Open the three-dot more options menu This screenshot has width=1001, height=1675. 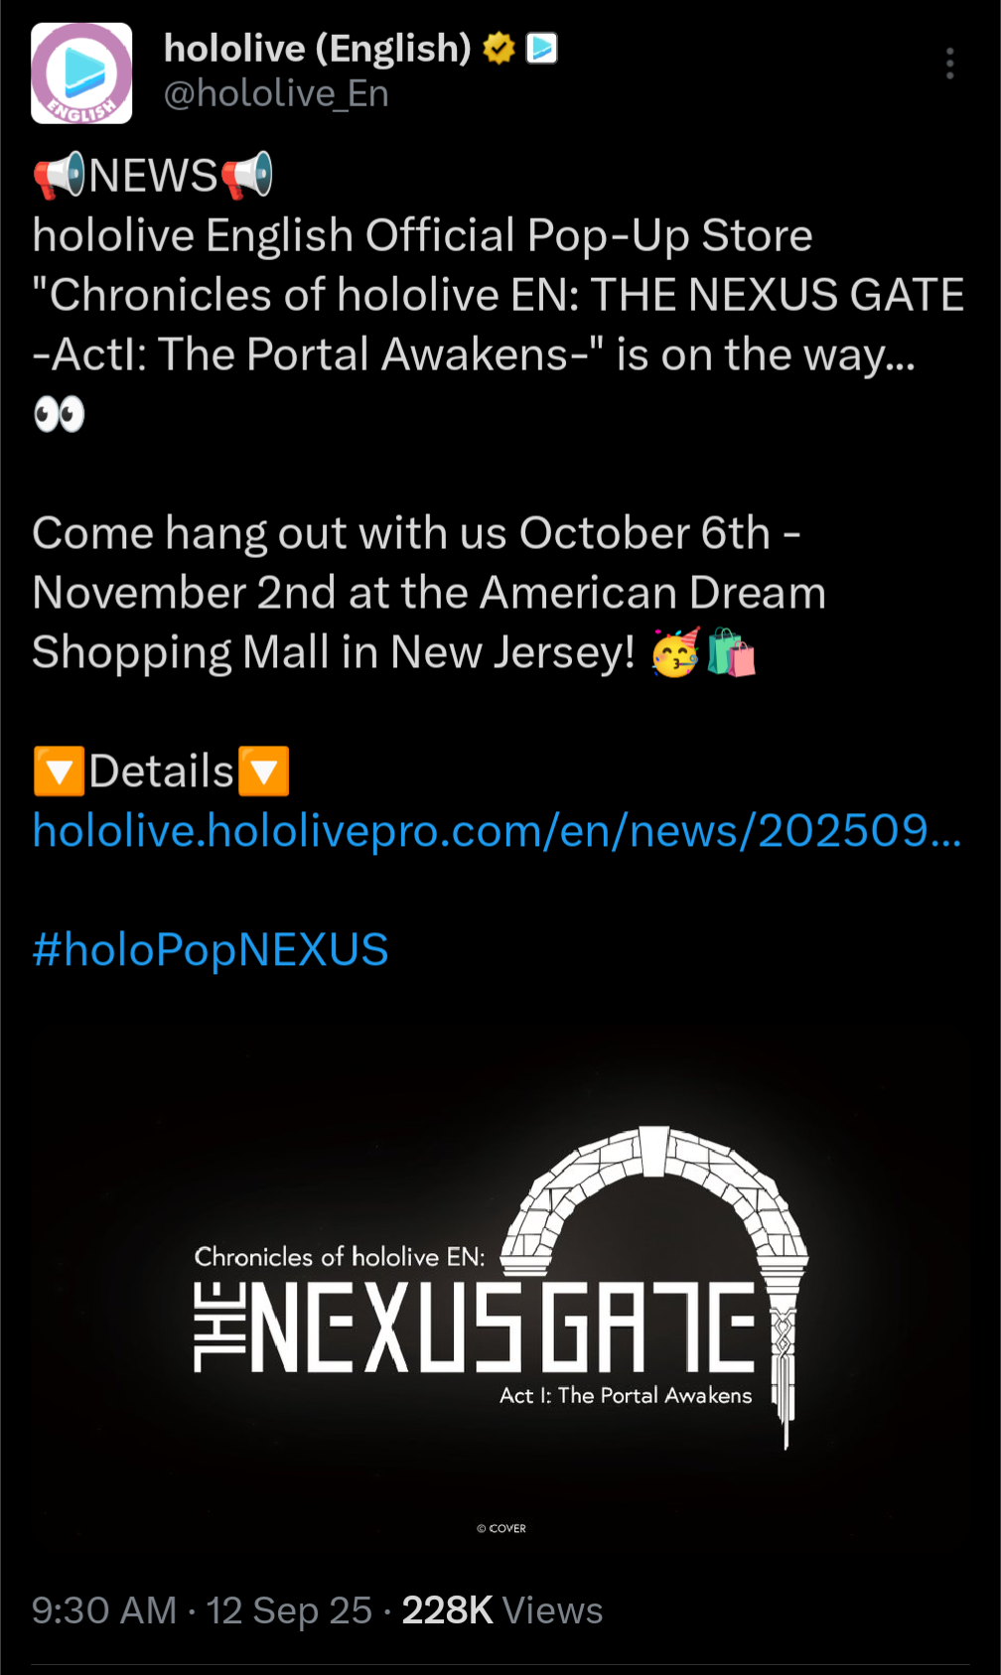point(950,64)
